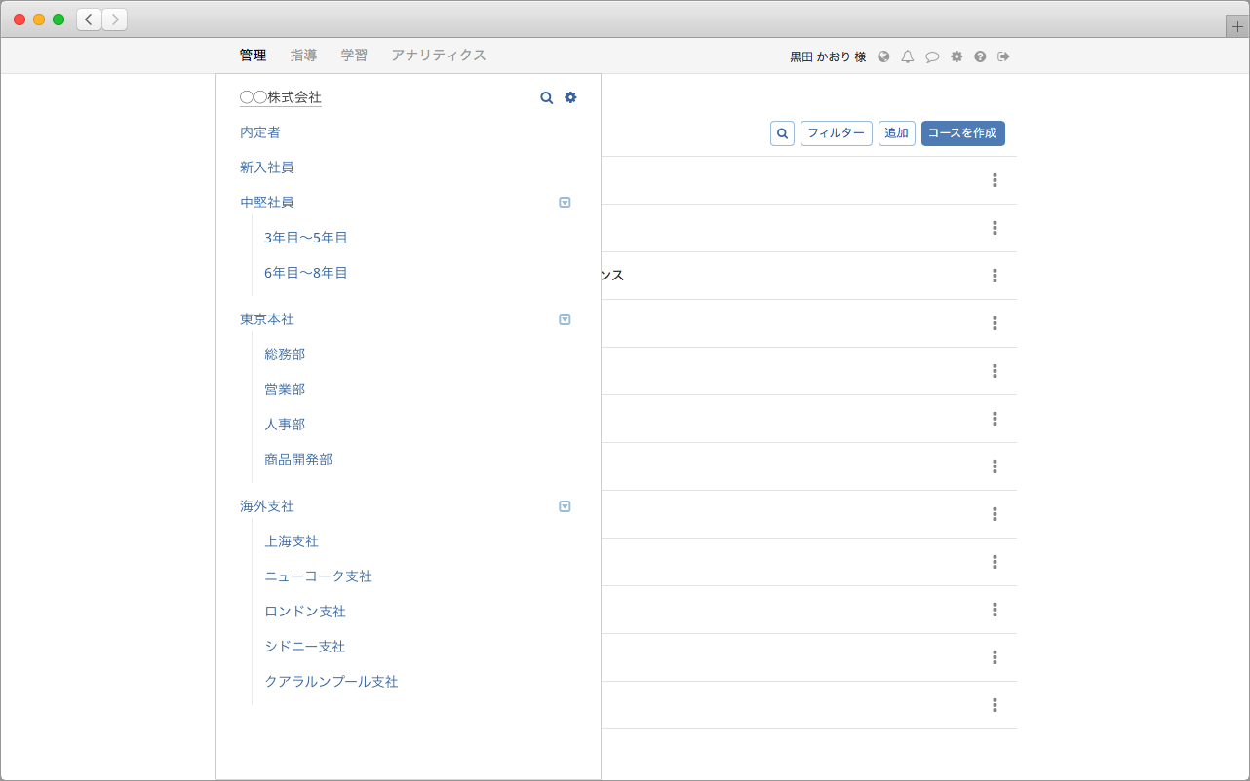
Task: Select ニューヨーク支社 in group tree
Action: (318, 576)
